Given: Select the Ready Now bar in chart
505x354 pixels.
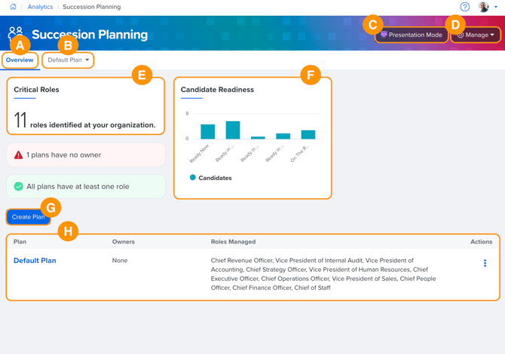Looking at the screenshot, I should 208,132.
